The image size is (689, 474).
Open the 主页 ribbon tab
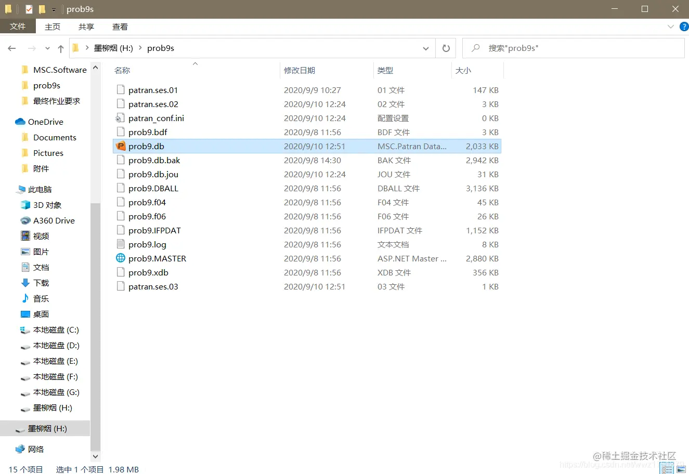pyautogui.click(x=53, y=27)
